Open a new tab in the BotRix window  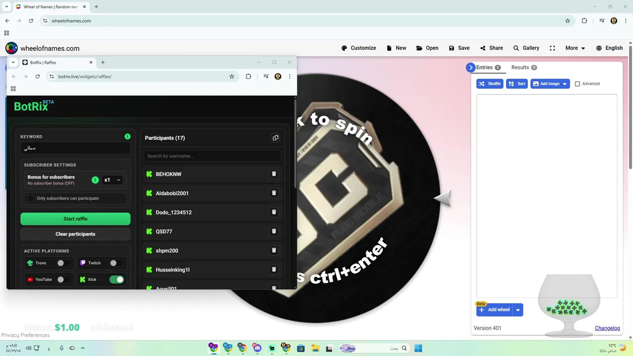(x=103, y=62)
